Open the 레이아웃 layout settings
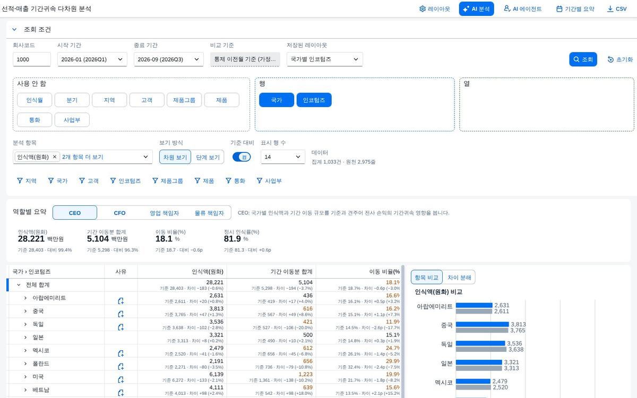 pyautogui.click(x=434, y=9)
